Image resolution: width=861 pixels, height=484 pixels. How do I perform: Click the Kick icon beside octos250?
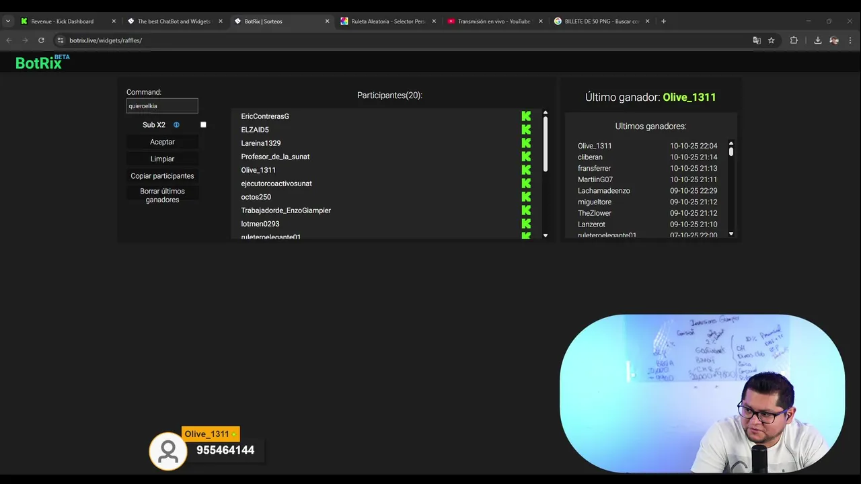(x=526, y=197)
